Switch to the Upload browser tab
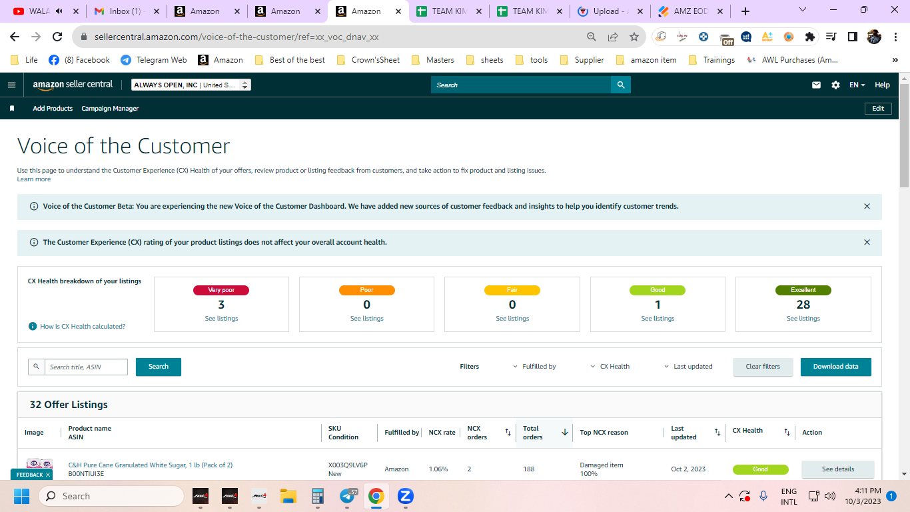This screenshot has height=512, width=910. click(x=610, y=11)
